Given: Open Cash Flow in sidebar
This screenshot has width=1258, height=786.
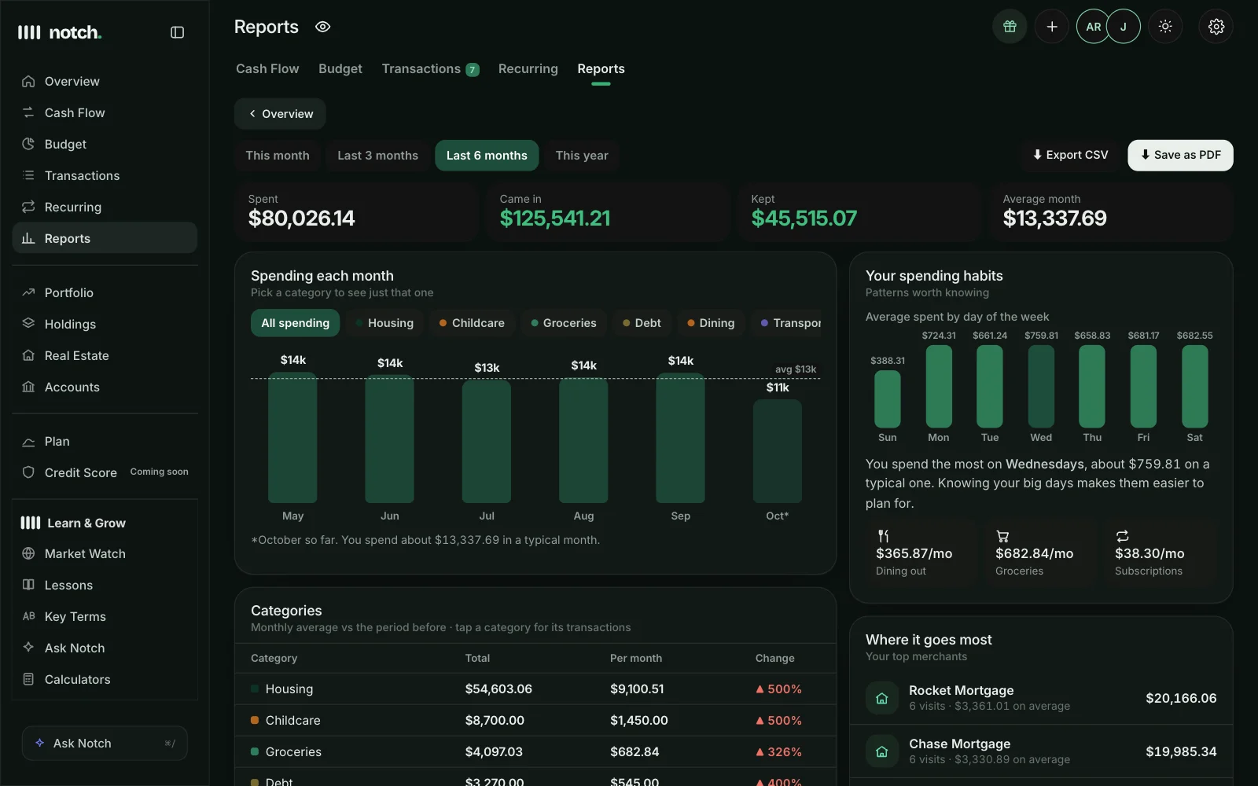Looking at the screenshot, I should 105,112.
